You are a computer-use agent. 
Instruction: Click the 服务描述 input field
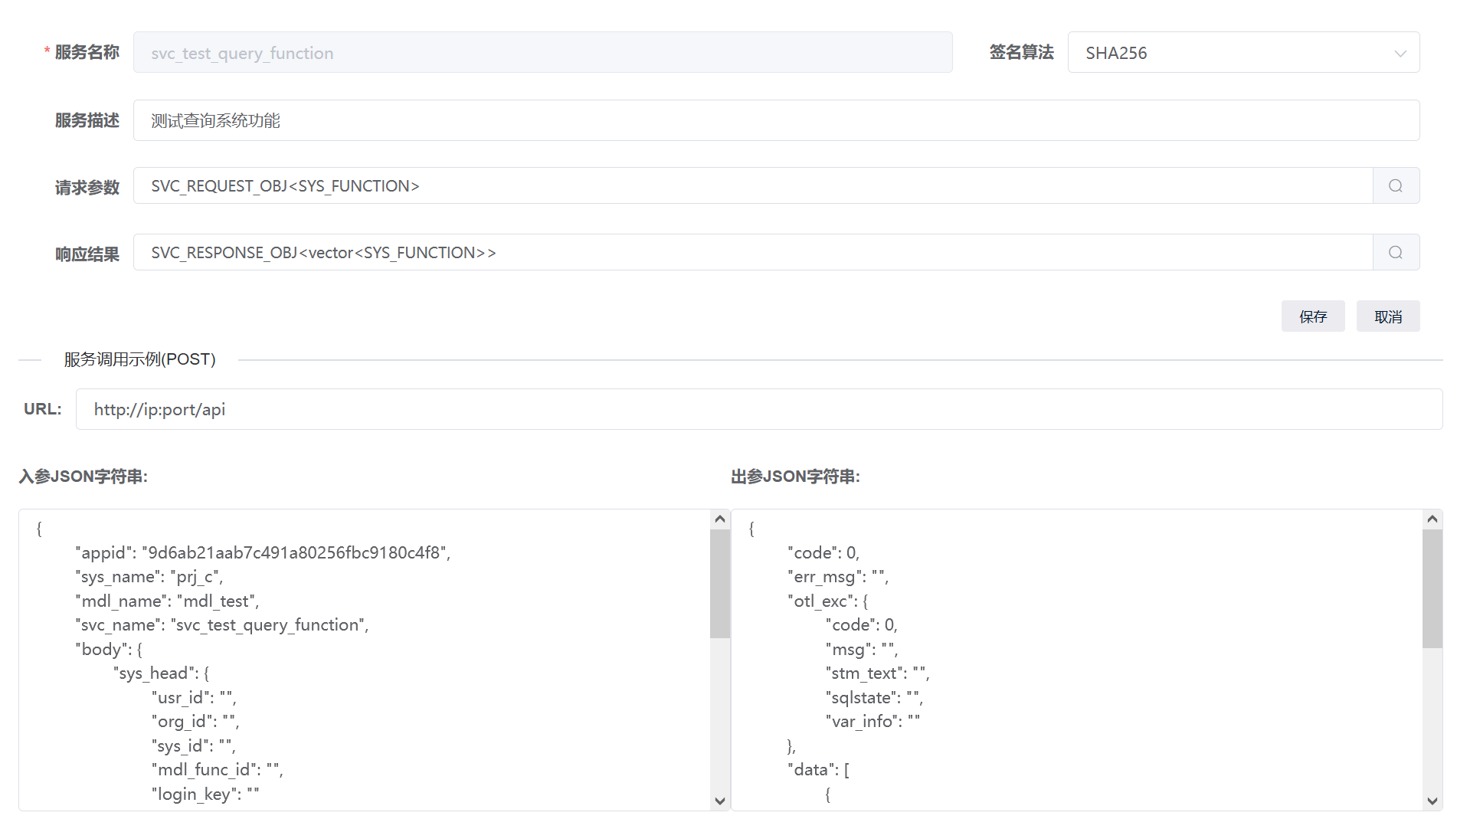(x=775, y=120)
